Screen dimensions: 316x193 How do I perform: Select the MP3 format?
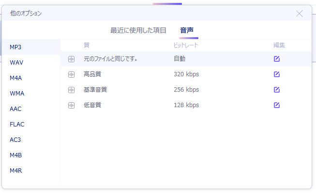(x=31, y=47)
